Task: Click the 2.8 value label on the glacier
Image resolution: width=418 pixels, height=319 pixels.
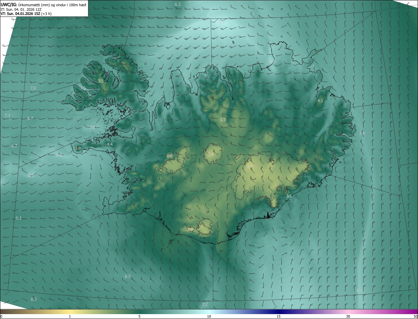Action: pos(169,156)
